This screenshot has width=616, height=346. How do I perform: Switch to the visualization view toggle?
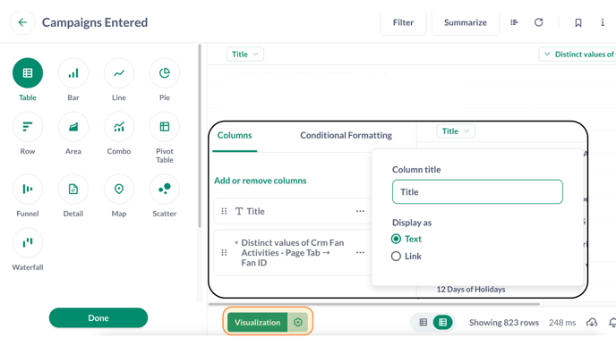[442, 323]
